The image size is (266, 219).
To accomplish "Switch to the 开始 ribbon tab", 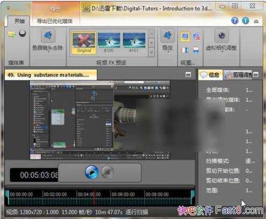I will click(19, 21).
